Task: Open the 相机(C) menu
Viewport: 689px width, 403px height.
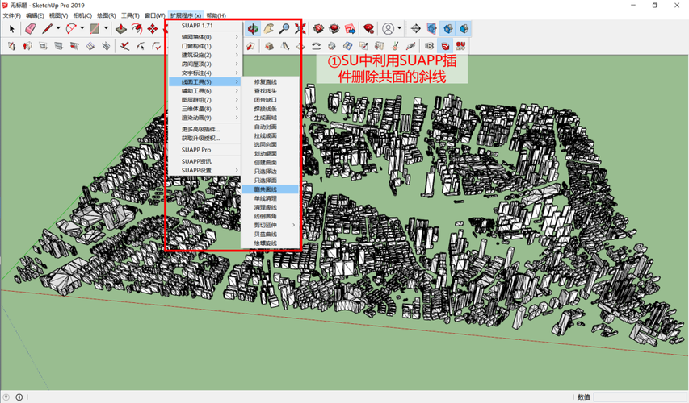Action: tap(82, 15)
